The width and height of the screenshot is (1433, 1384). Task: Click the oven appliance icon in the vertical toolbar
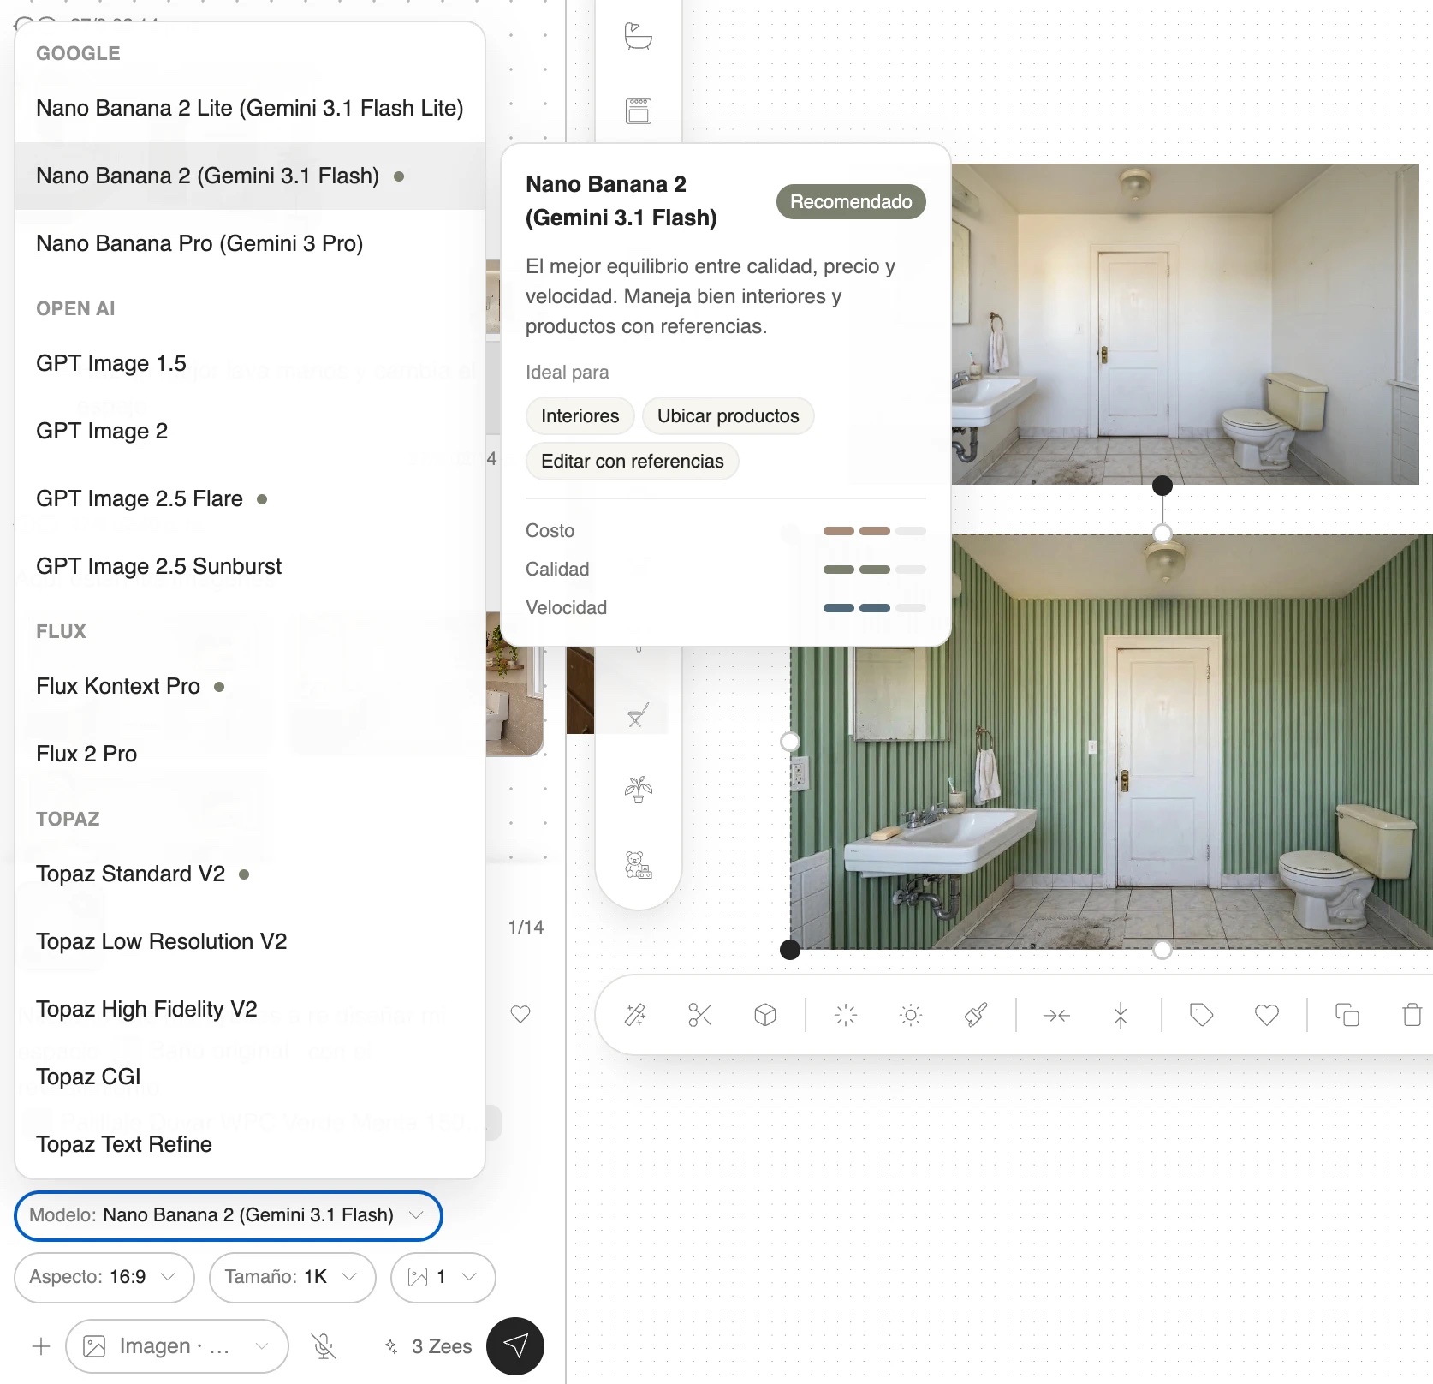[638, 110]
